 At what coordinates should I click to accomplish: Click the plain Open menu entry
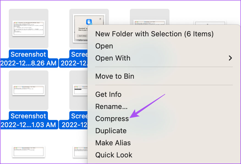tap(104, 46)
